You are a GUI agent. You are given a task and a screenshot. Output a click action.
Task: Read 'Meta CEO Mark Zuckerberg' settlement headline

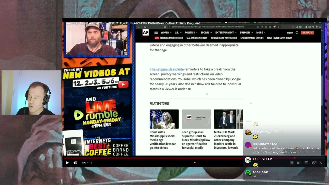226,140
